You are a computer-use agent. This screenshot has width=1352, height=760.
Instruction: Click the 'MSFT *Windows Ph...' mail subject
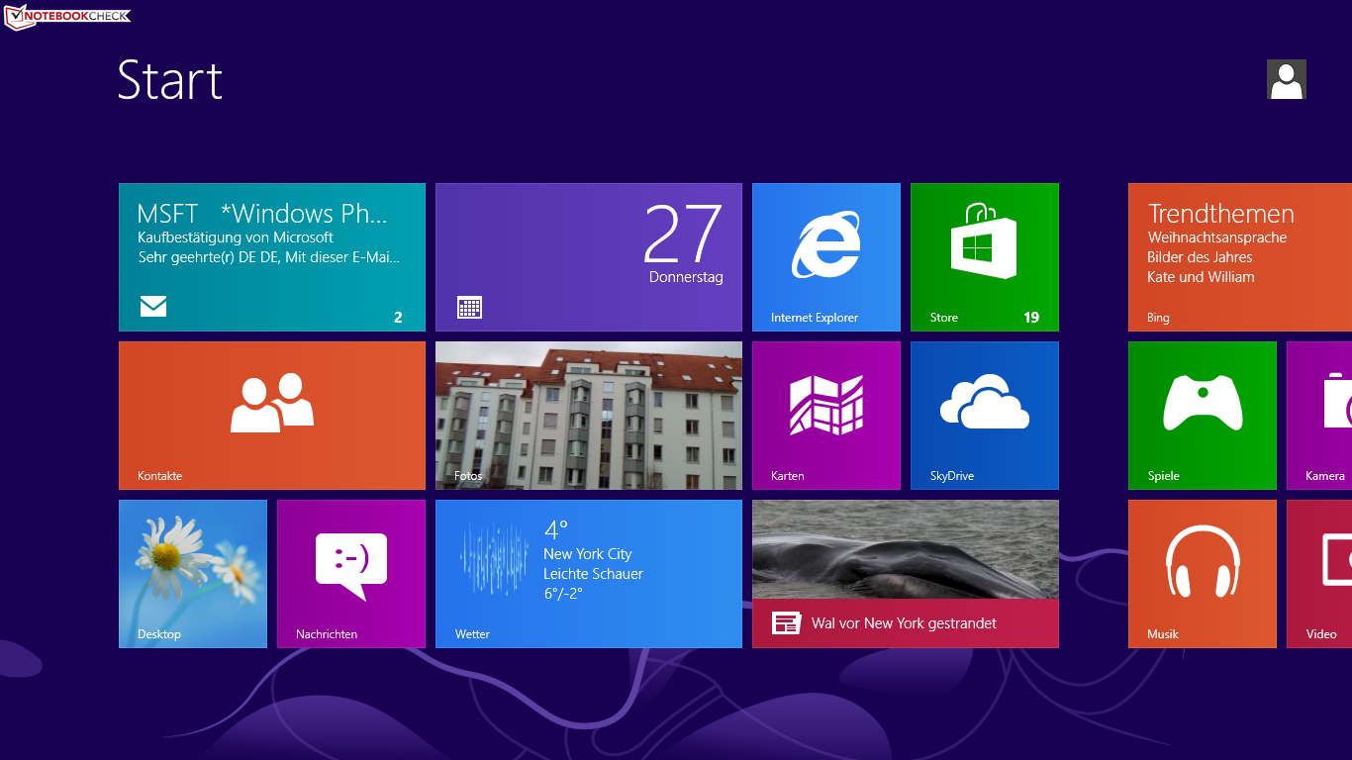[262, 214]
